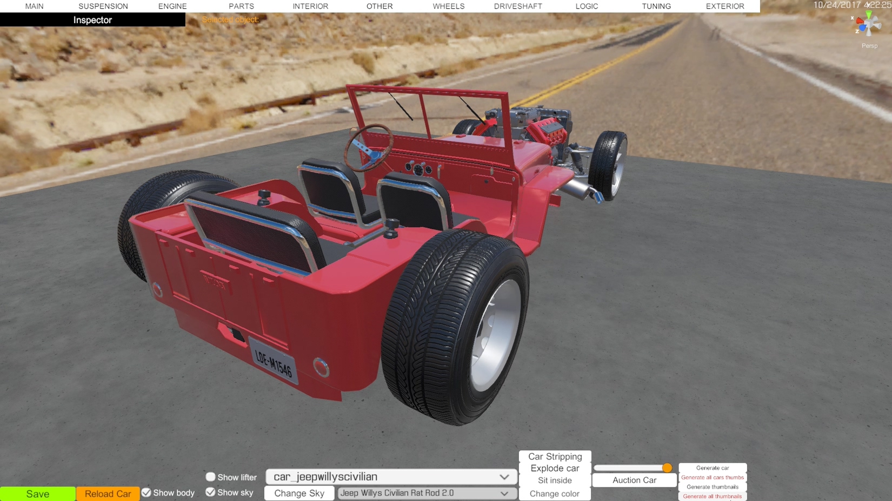Click the blue Z-axis cone on gizmo
892x501 pixels.
point(862,28)
